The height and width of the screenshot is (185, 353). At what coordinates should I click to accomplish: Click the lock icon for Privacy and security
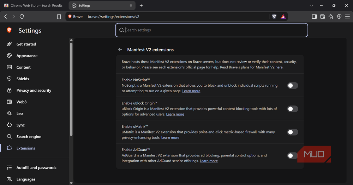(x=9, y=90)
